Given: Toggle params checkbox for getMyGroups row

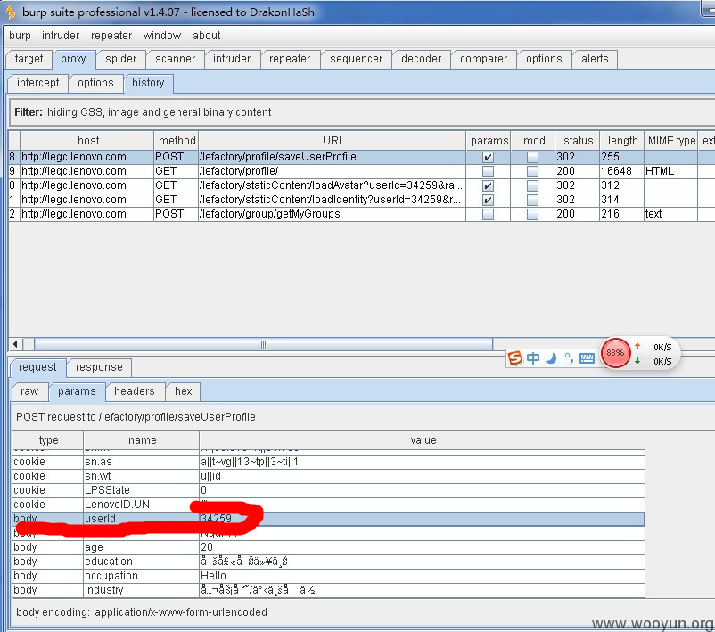Looking at the screenshot, I should click(x=488, y=214).
